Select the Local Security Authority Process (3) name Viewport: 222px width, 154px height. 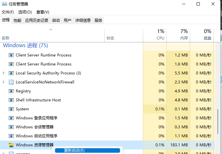(48, 73)
